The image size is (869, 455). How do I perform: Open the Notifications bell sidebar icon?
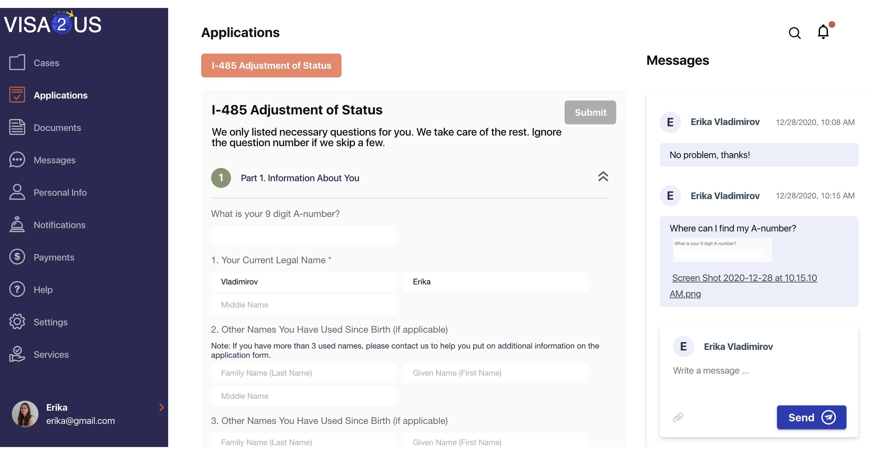pyautogui.click(x=17, y=224)
